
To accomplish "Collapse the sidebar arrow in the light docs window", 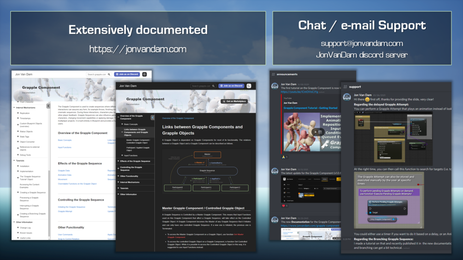I will click(x=48, y=106).
